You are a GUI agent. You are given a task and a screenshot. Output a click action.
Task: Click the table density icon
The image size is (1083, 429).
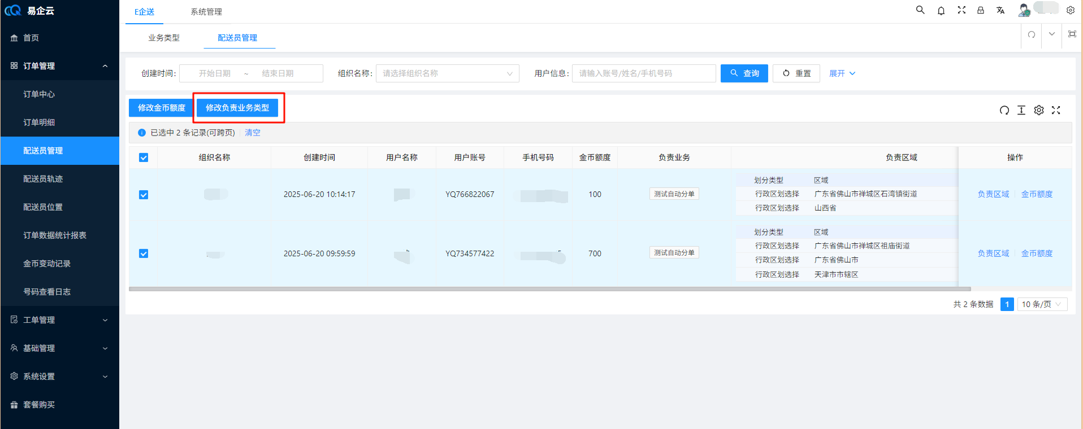pos(1021,111)
